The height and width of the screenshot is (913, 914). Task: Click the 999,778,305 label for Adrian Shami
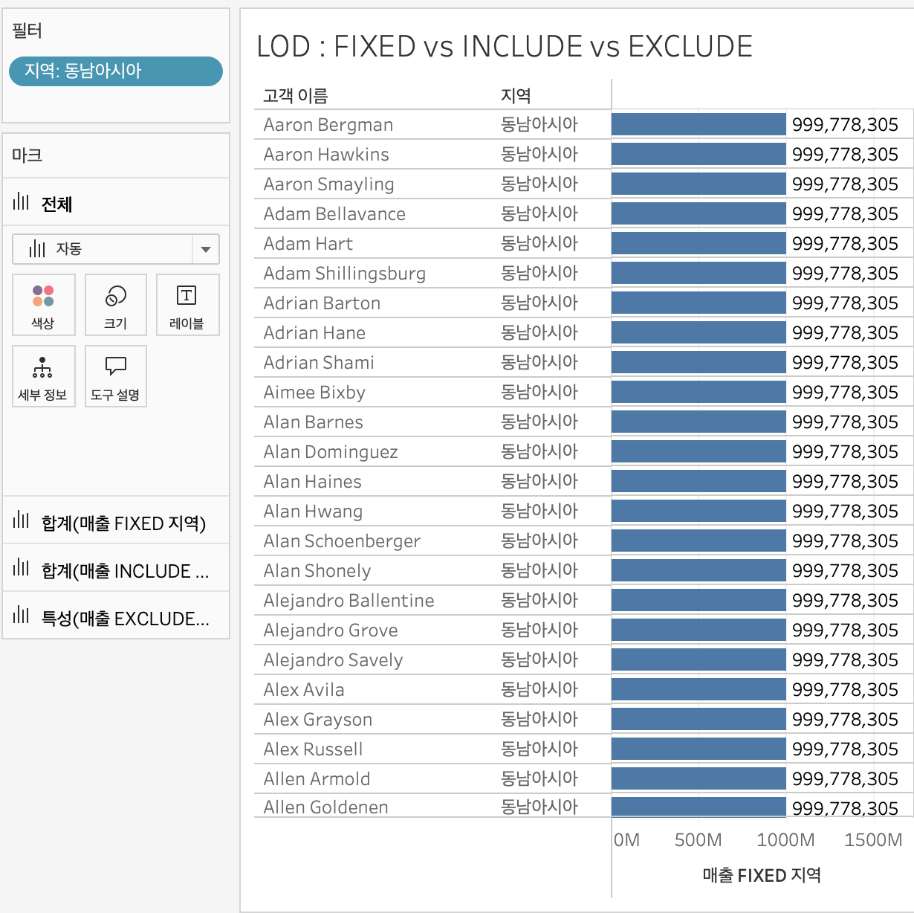pos(845,363)
